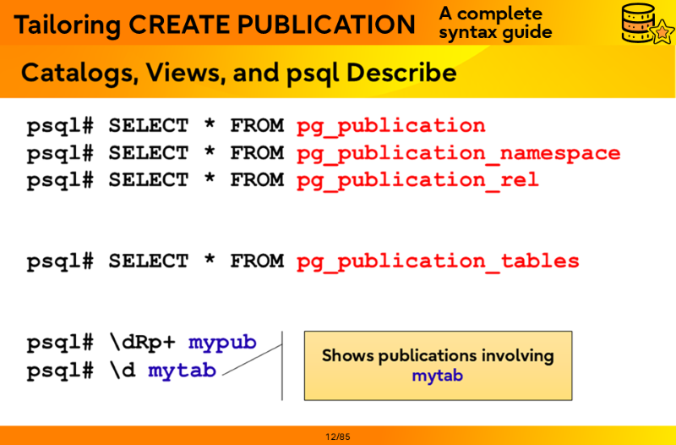This screenshot has height=445, width=676.
Task: Click the asterisk in the pg_publication_rel query
Action: pos(210,180)
